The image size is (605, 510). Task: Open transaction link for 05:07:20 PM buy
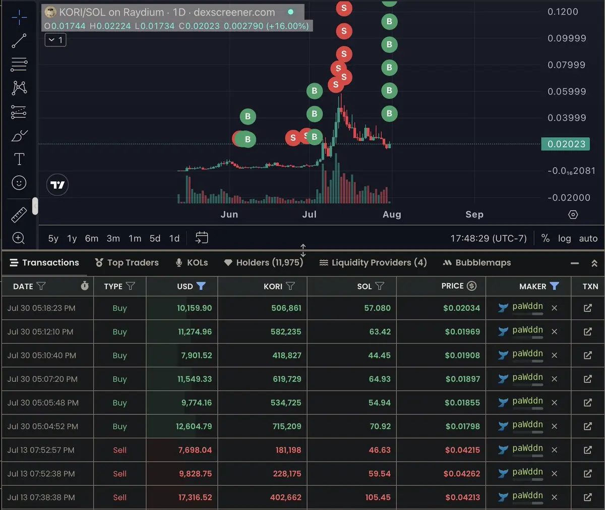(x=588, y=379)
